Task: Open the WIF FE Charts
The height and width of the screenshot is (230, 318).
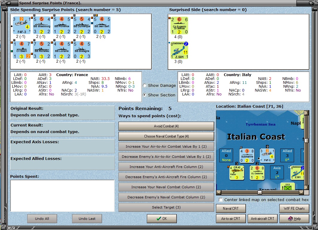Action: (x=294, y=209)
